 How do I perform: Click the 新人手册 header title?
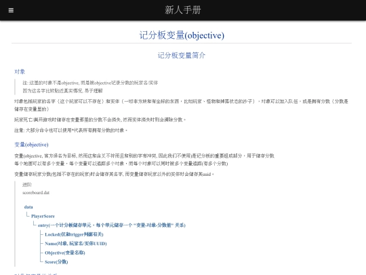point(183,10)
